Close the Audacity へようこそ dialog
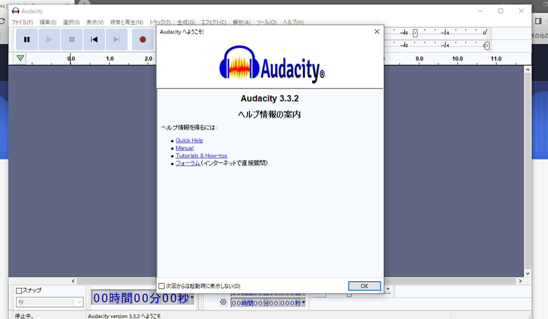The height and width of the screenshot is (319, 548). click(x=377, y=31)
